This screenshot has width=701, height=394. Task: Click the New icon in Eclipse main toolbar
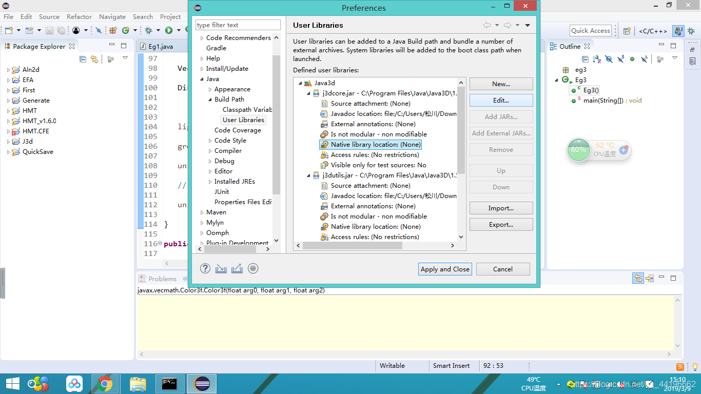pos(9,31)
